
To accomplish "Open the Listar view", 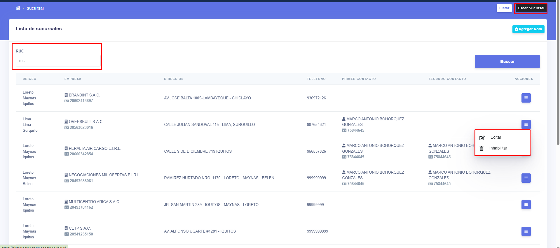I will click(x=504, y=8).
